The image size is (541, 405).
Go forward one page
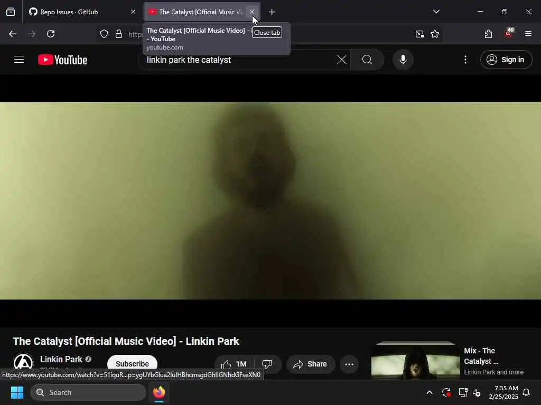coord(32,34)
